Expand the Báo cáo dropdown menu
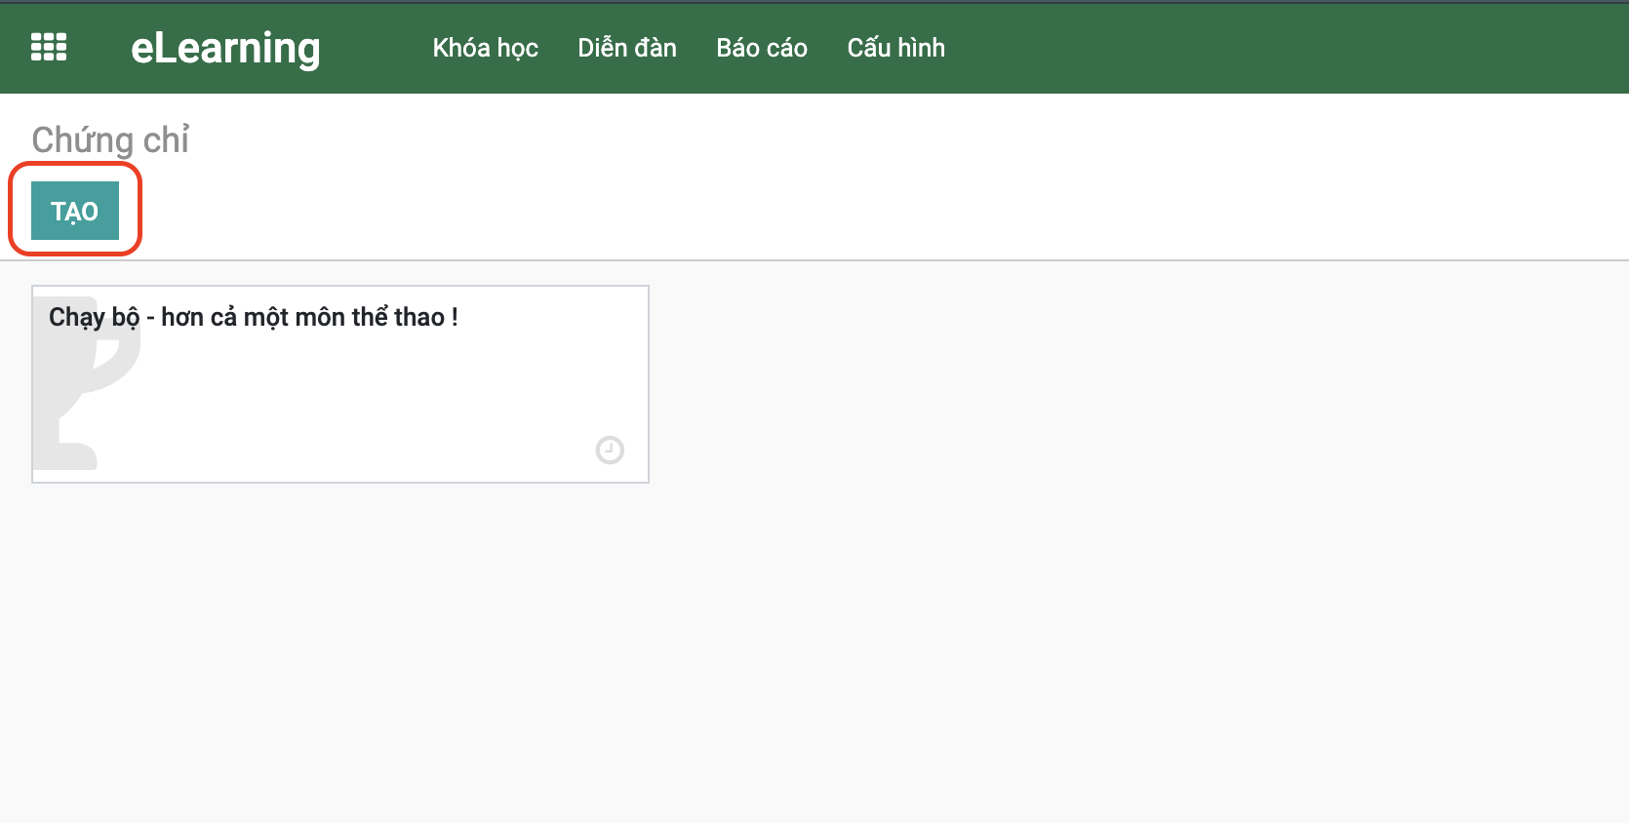The height and width of the screenshot is (823, 1629). point(761,48)
